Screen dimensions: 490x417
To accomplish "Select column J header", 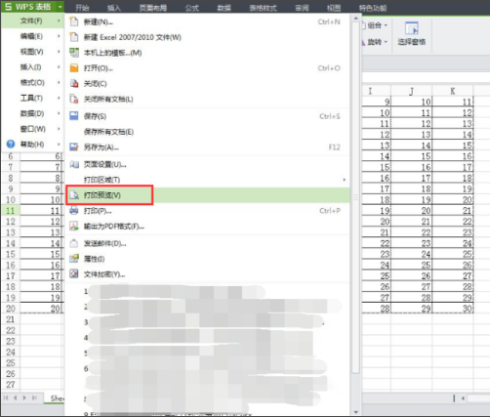I will pos(412,91).
